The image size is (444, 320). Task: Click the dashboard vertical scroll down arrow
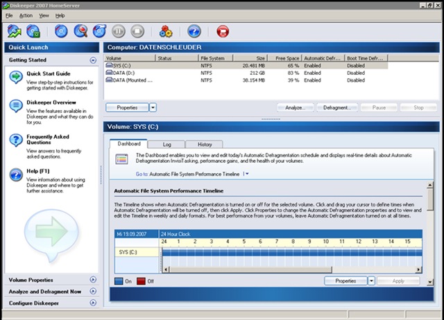(430, 281)
